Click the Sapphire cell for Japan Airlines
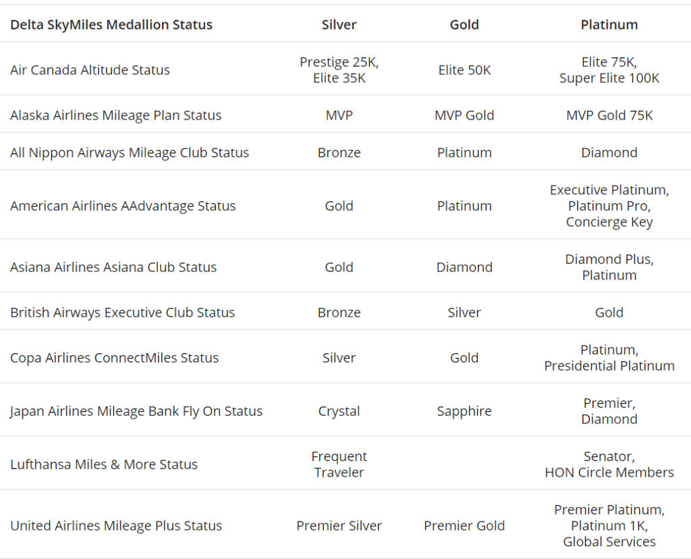This screenshot has height=559, width=691. click(x=464, y=411)
